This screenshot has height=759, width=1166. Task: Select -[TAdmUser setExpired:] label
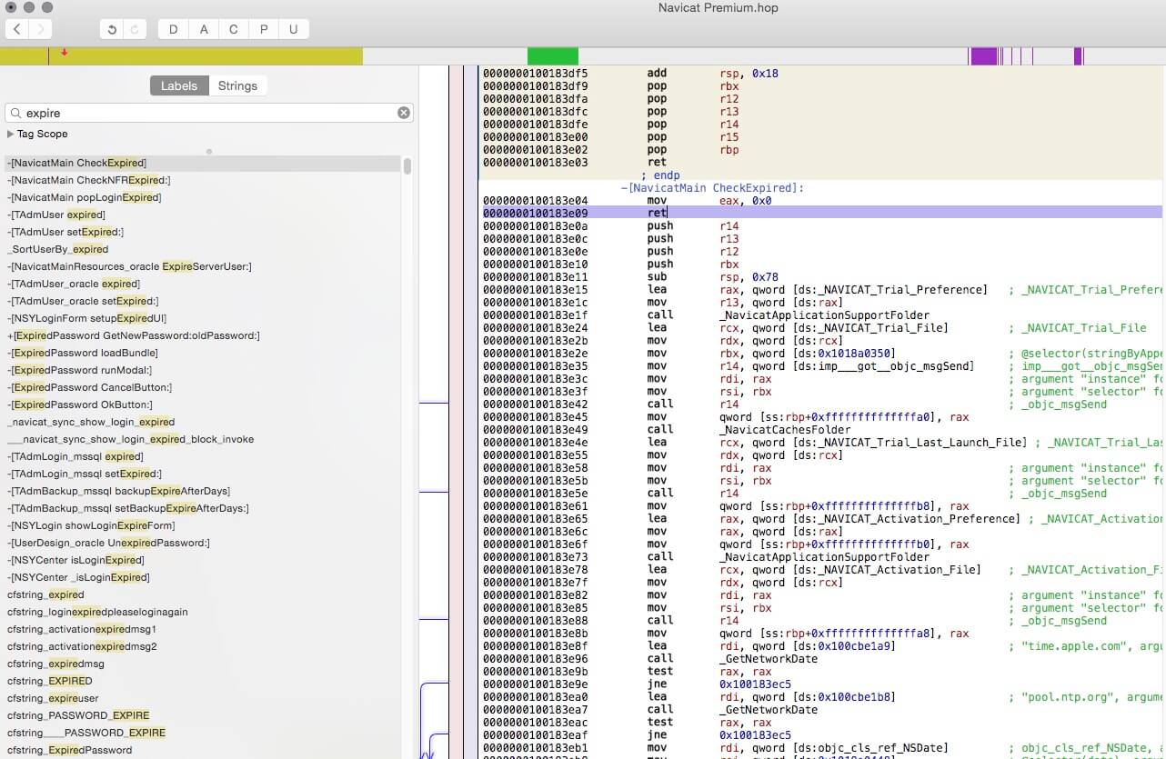coord(65,232)
